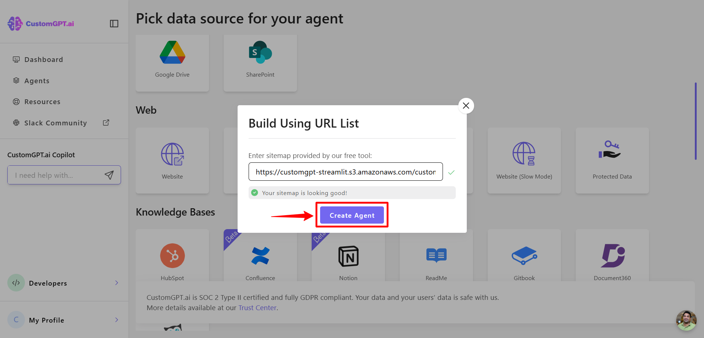This screenshot has width=704, height=338.
Task: Click the Slack Community hashtag icon
Action: click(16, 123)
